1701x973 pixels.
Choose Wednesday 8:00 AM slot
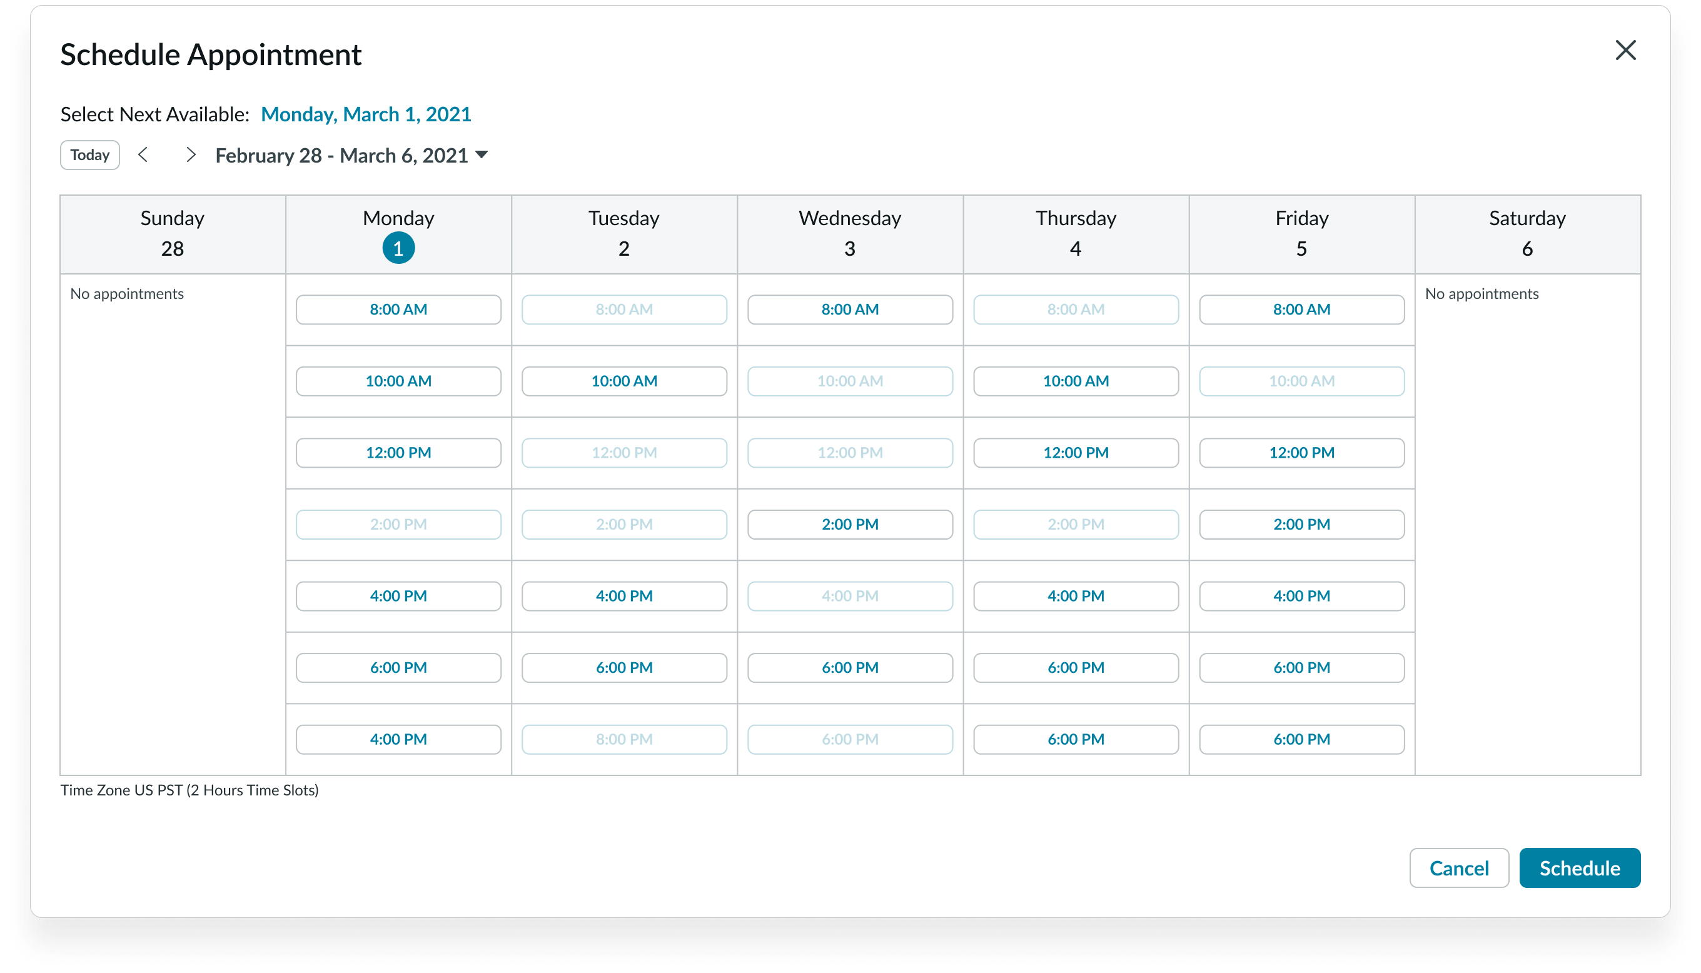[x=850, y=310]
